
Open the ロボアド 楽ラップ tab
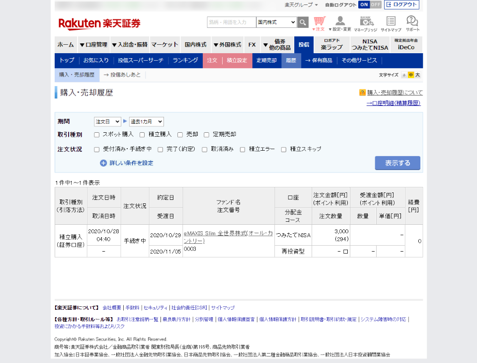click(x=331, y=45)
